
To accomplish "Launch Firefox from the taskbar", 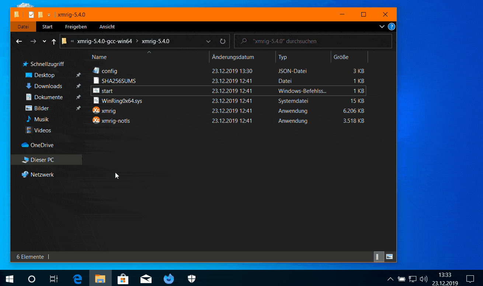I will coord(169,279).
